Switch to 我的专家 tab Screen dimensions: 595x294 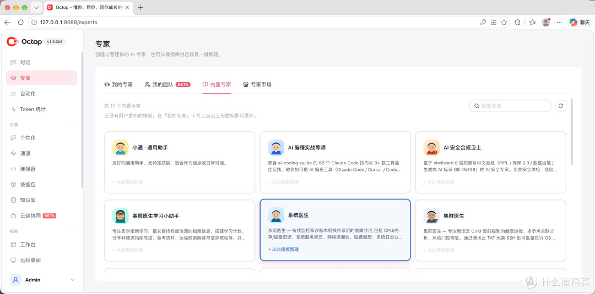(x=118, y=85)
